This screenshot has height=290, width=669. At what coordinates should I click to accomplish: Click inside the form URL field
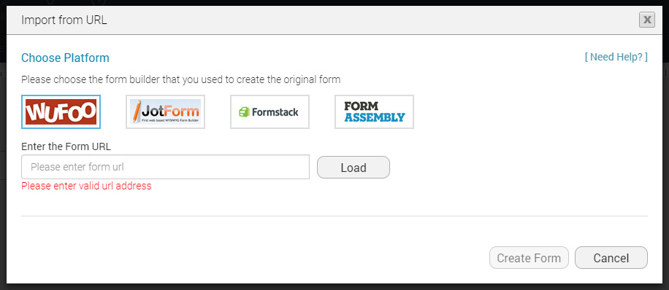click(x=165, y=167)
